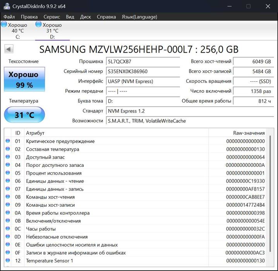This screenshot has height=271, width=278.
Task: Click status icon for Ошибки целостности row
Action: [8, 244]
